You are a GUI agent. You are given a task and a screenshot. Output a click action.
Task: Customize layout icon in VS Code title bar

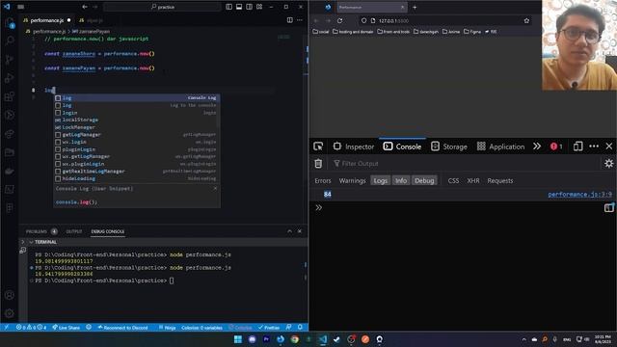(259, 7)
